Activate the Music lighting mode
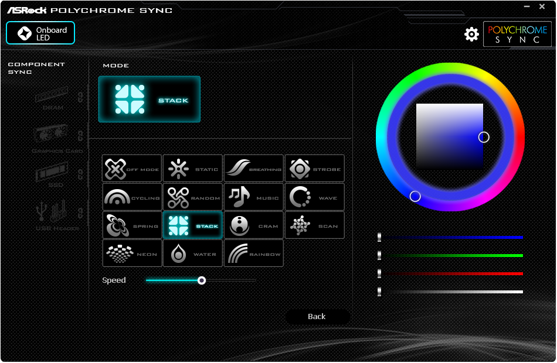The height and width of the screenshot is (363, 557). click(254, 197)
